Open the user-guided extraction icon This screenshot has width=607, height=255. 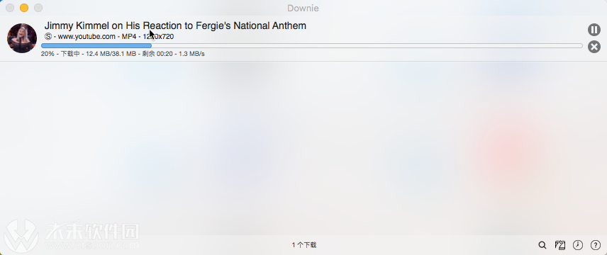559,245
